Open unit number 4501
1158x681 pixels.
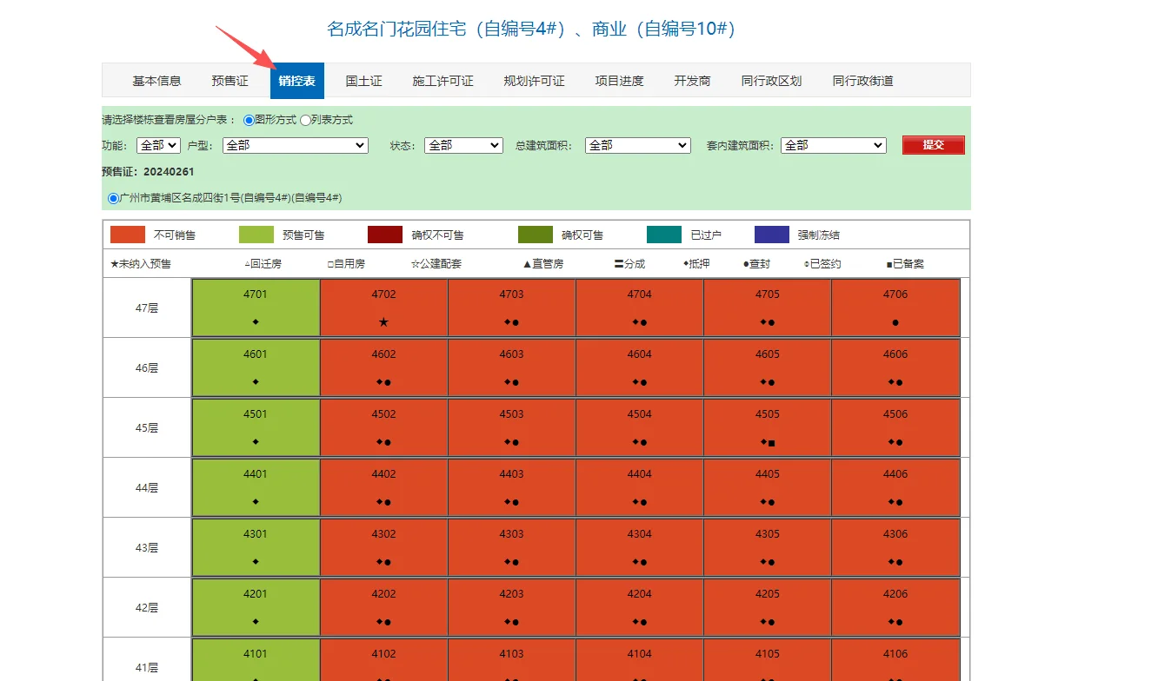click(x=256, y=414)
